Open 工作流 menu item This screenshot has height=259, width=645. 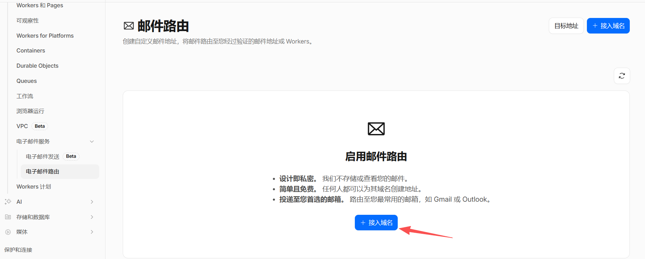click(x=25, y=96)
